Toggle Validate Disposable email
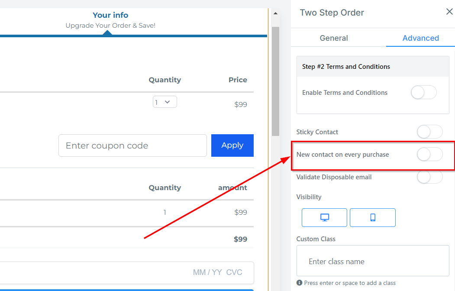 429,177
